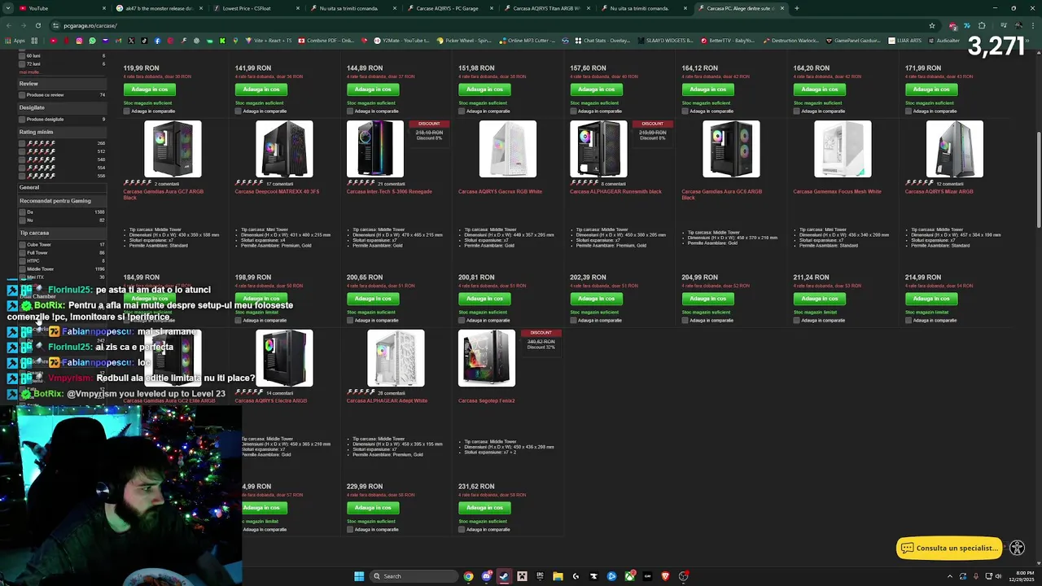
Task: Check the 'Produse desigilate' filter
Action: pos(22,120)
